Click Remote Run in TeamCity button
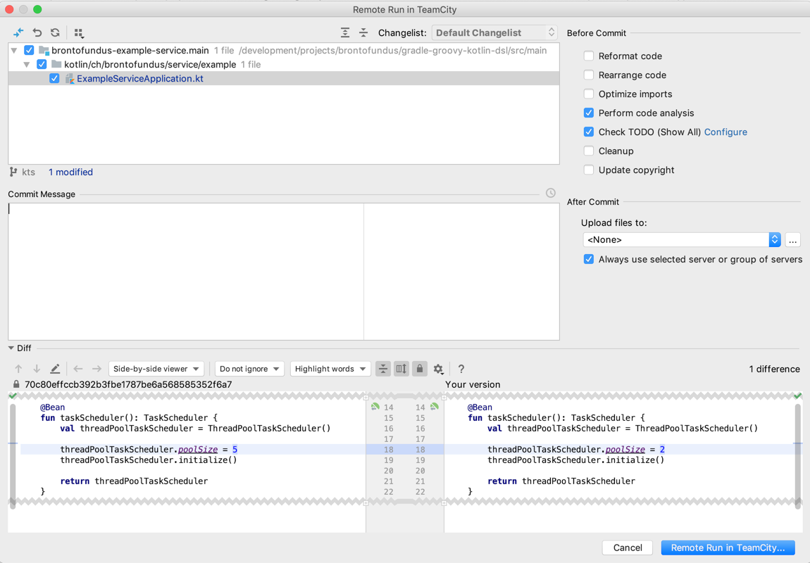Image resolution: width=810 pixels, height=563 pixels. [x=728, y=548]
